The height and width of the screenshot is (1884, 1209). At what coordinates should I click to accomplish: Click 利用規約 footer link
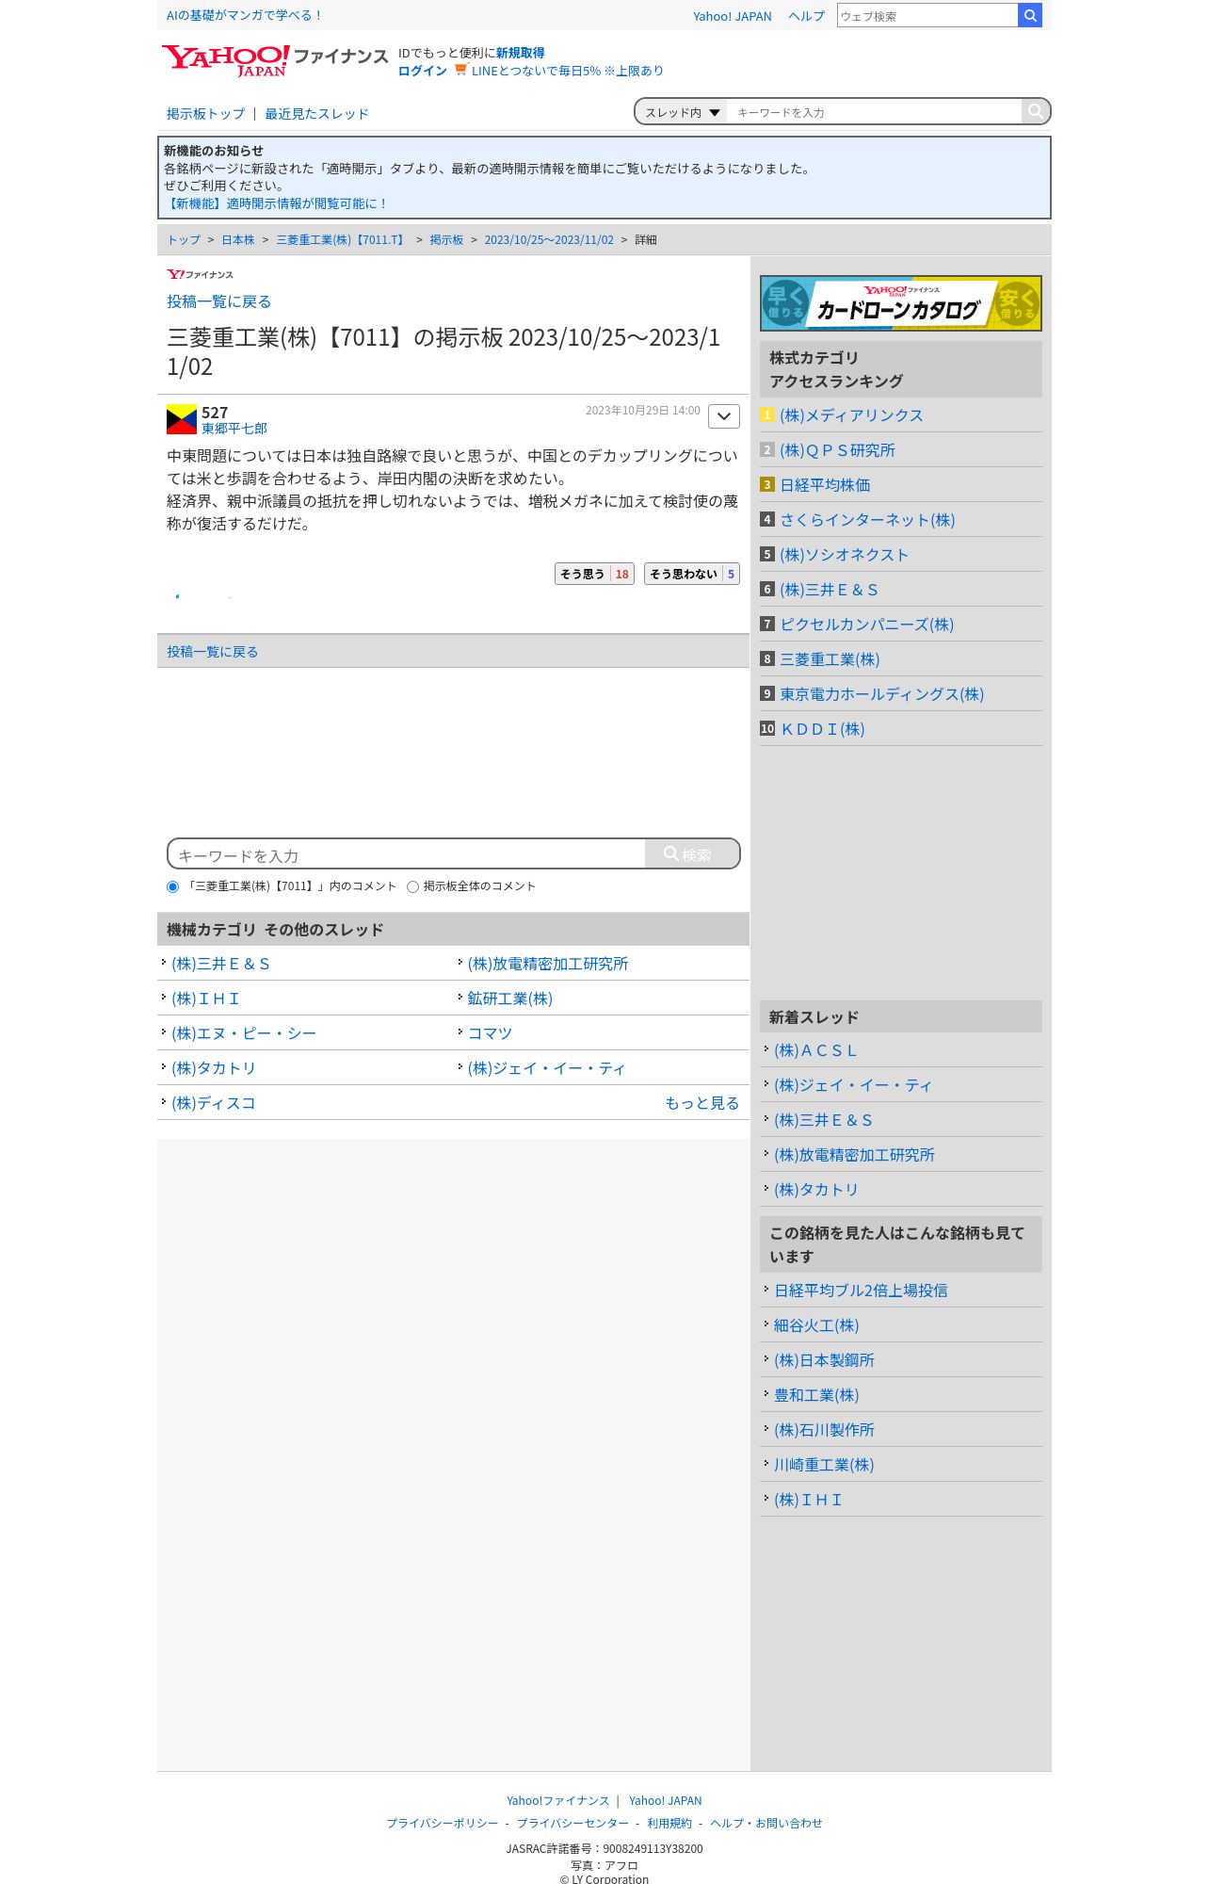(x=669, y=1824)
